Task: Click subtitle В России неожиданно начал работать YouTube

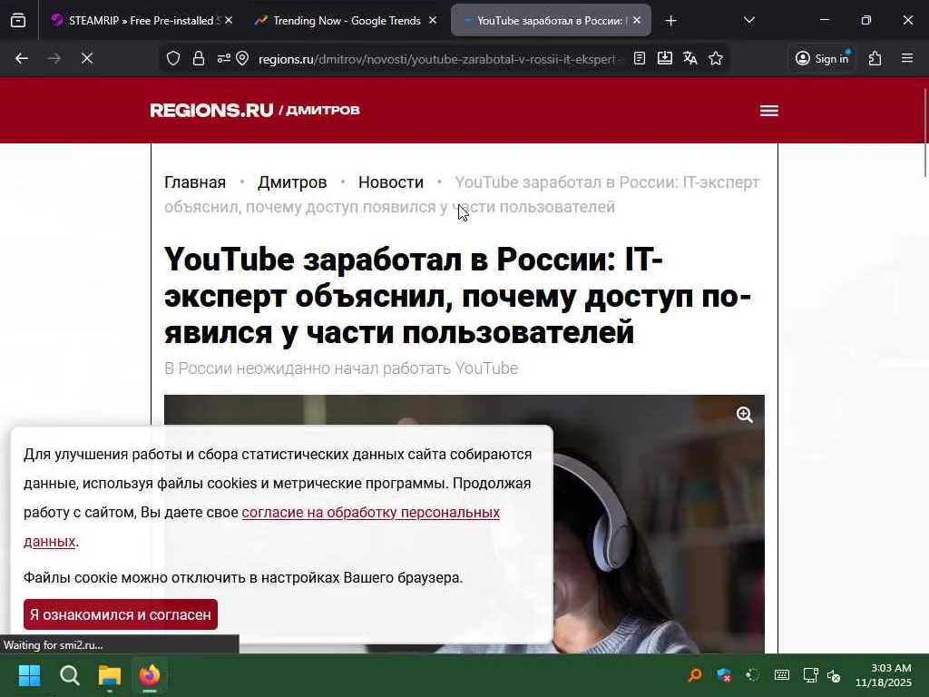Action: (341, 368)
